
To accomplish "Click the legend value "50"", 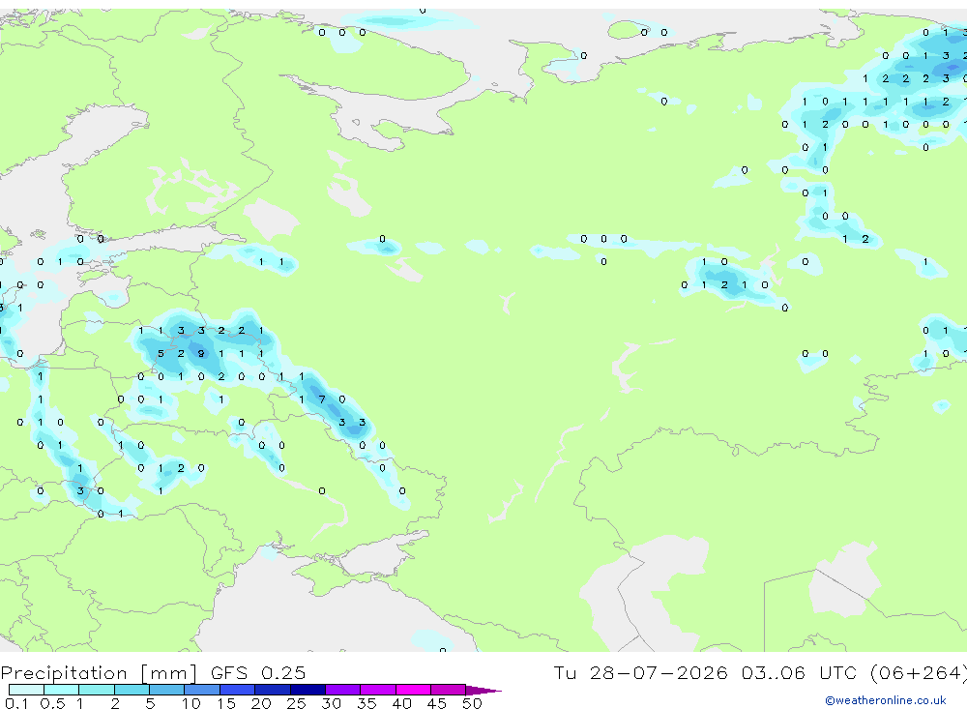I will click(x=472, y=703).
